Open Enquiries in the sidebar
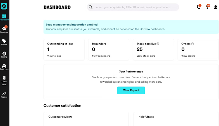 [4, 30]
